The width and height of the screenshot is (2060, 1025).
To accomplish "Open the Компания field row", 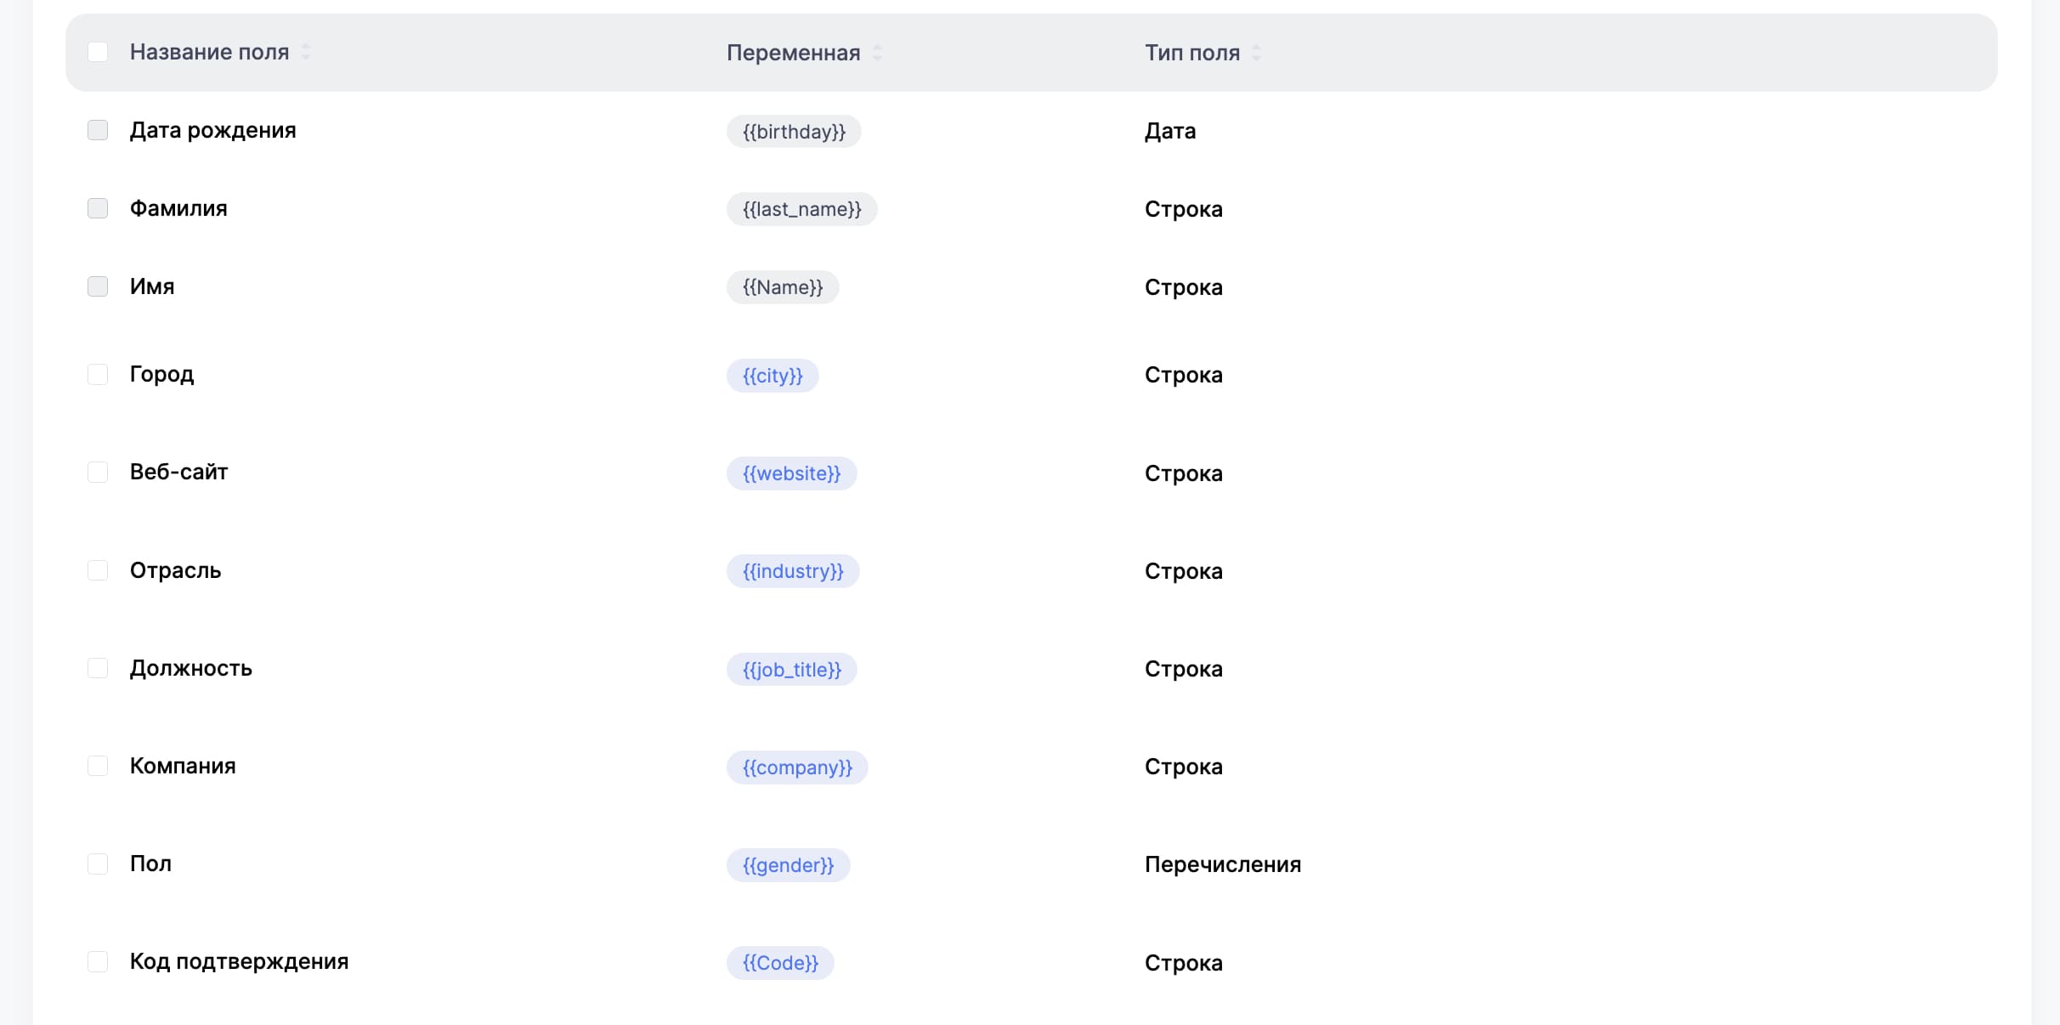I will coord(183,766).
